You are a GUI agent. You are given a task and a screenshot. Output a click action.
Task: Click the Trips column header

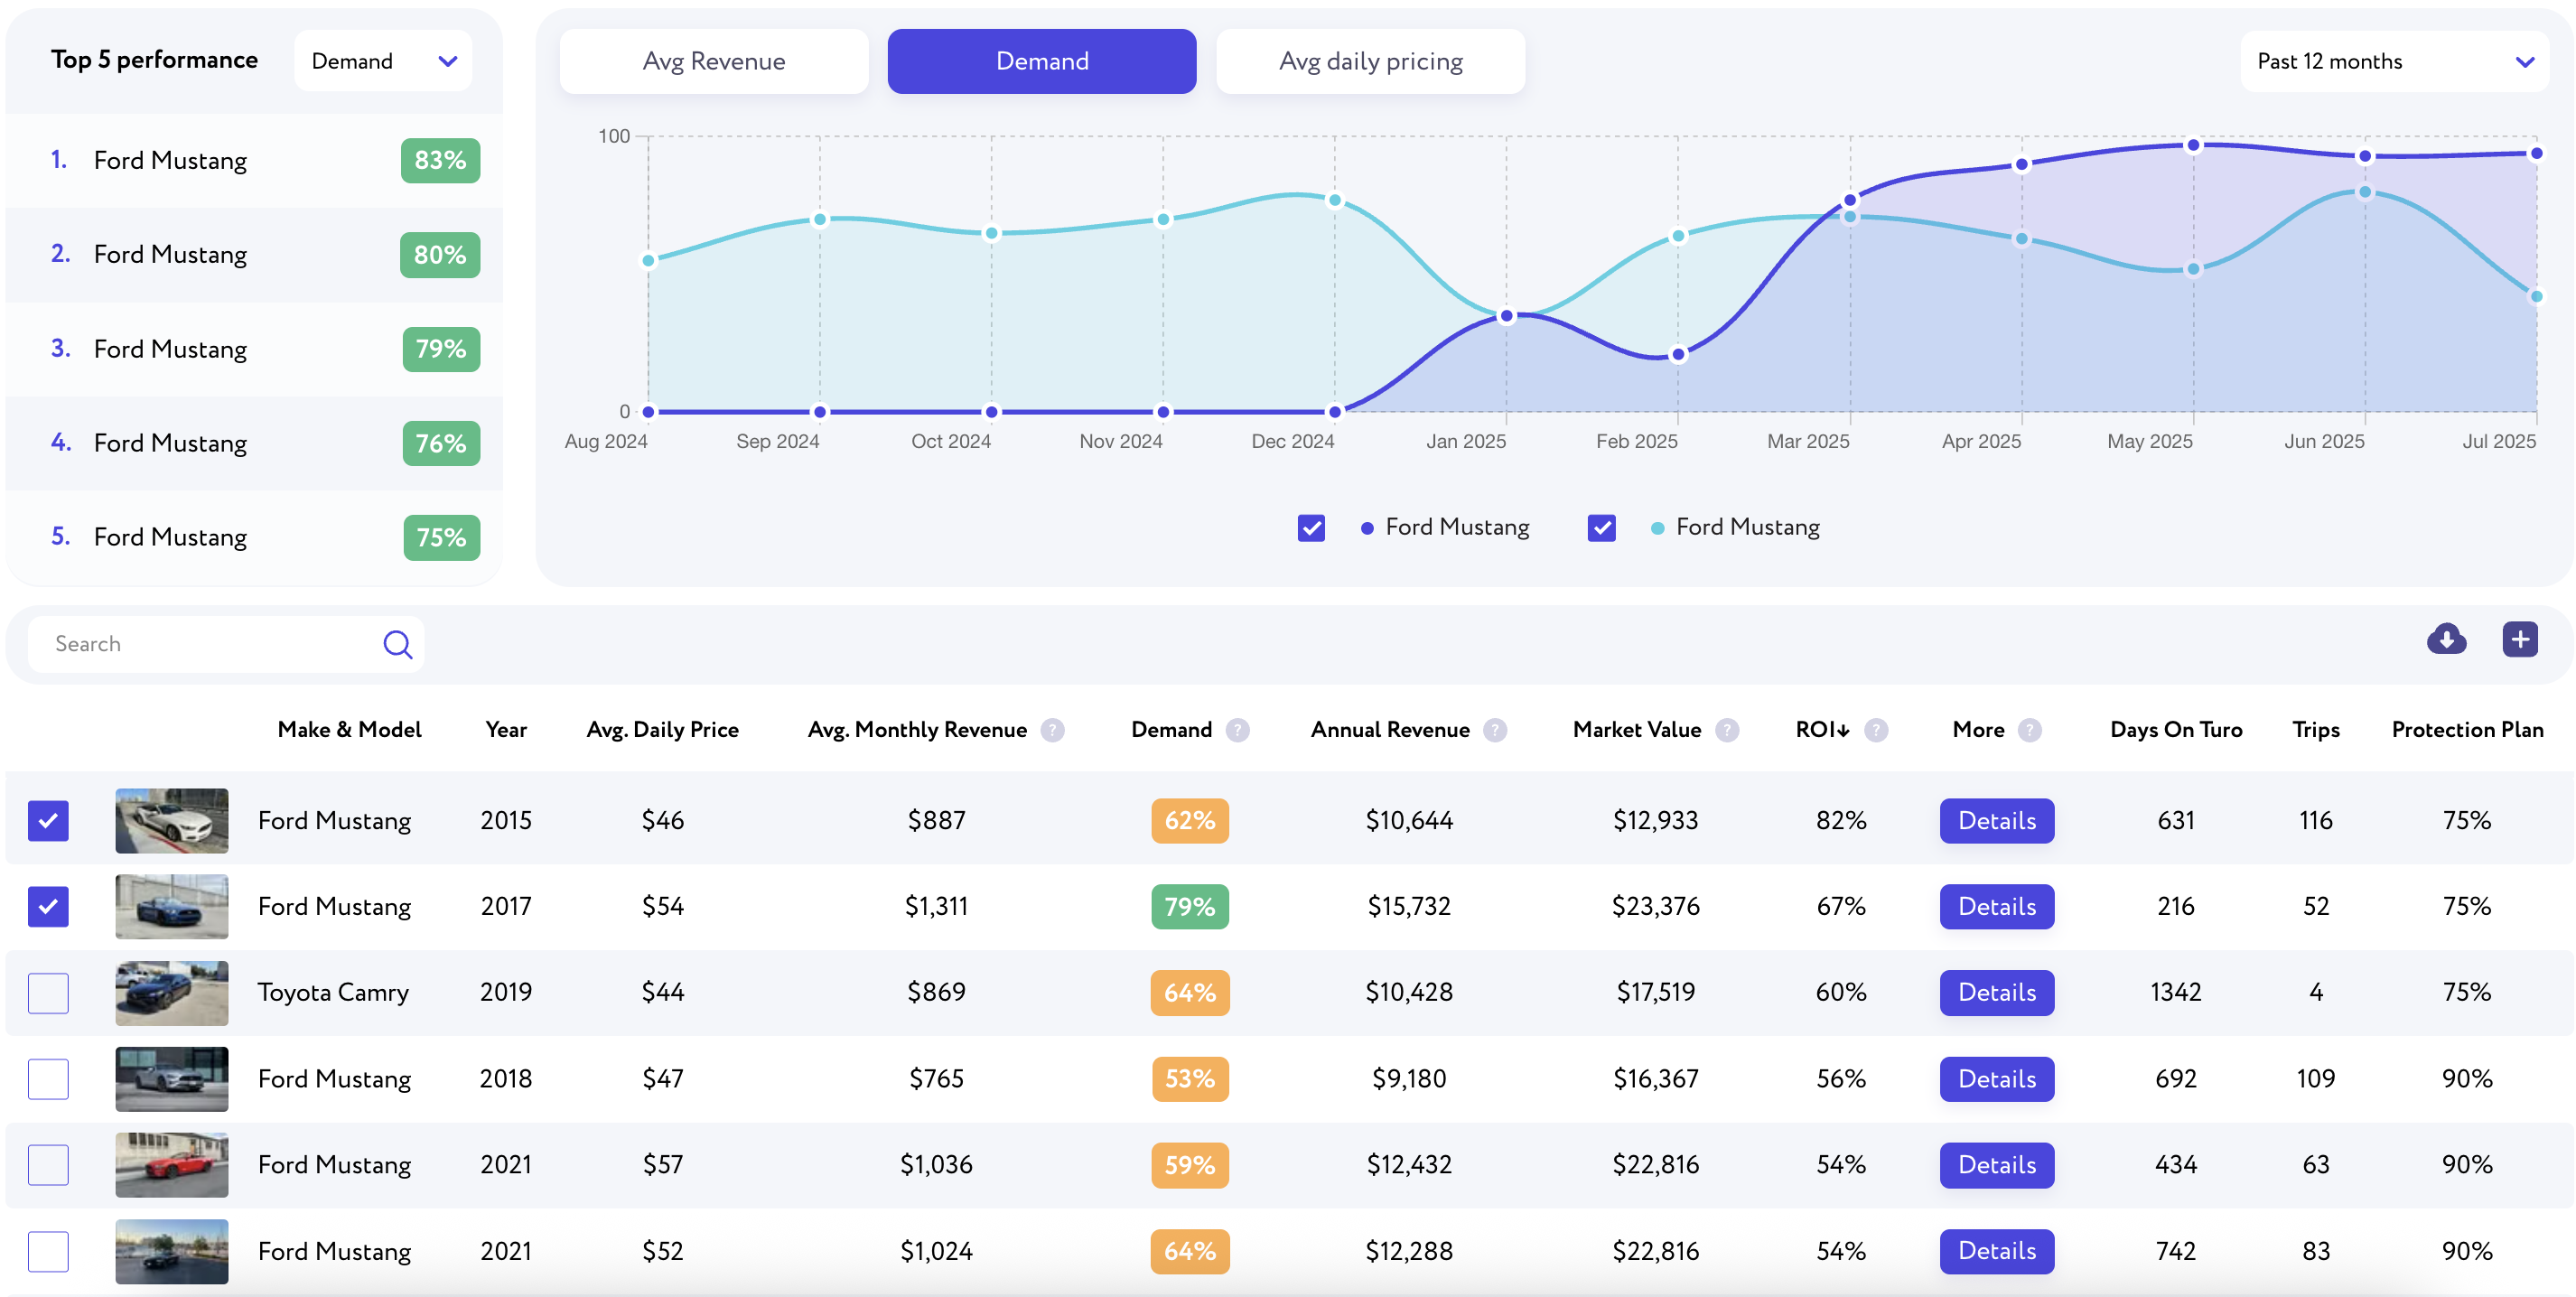[2315, 730]
